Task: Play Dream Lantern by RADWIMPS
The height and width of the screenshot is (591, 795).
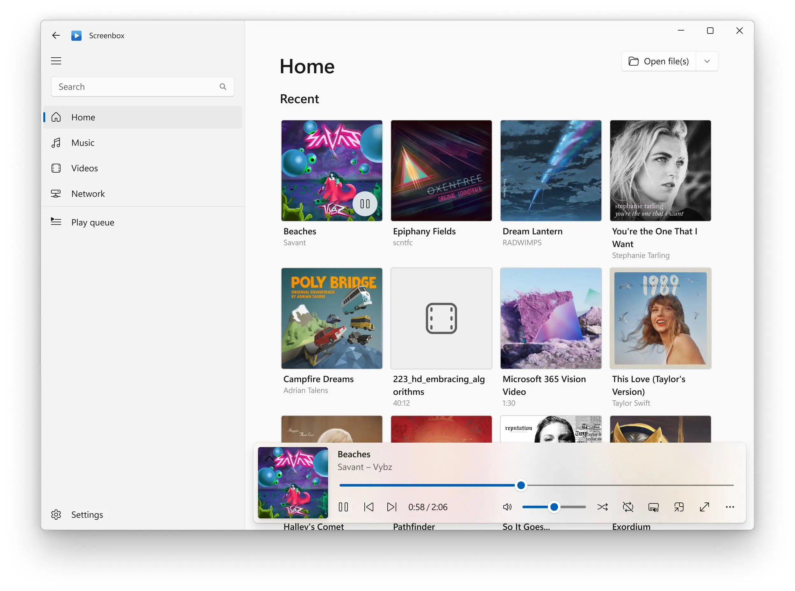Action: click(551, 171)
